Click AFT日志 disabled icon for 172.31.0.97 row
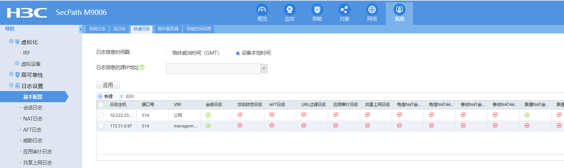Image resolution: width=564 pixels, height=168 pixels. 272,125
